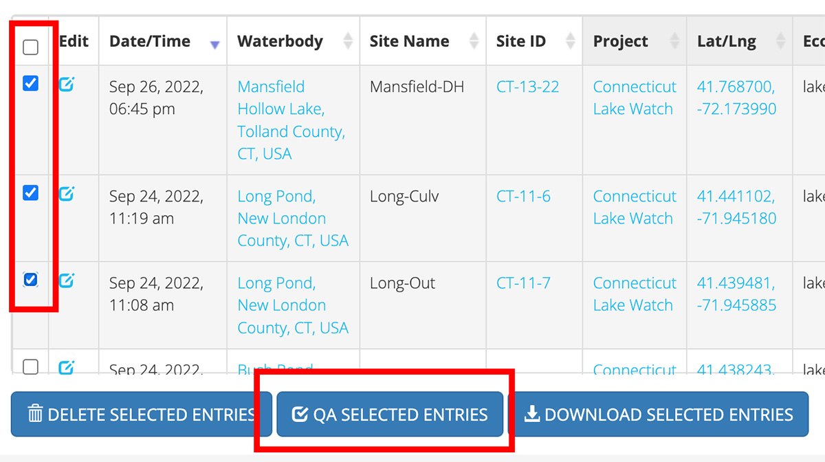This screenshot has width=825, height=462.
Task: Uncheck the Sep 26 Mansfield row checkbox
Action: click(31, 84)
